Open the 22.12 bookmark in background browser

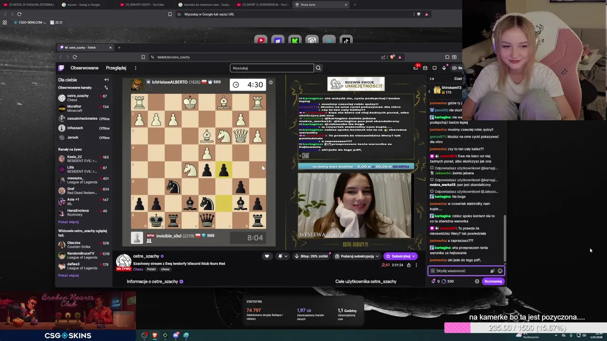[56, 22]
